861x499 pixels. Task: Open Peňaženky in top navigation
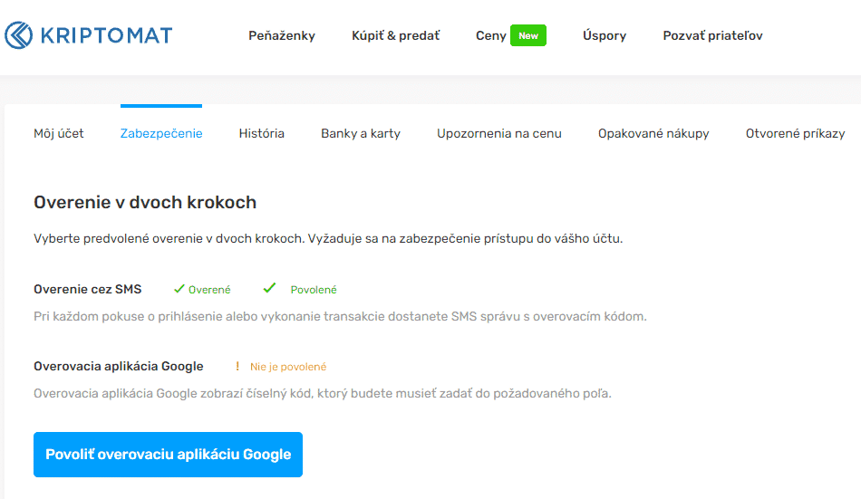[282, 36]
